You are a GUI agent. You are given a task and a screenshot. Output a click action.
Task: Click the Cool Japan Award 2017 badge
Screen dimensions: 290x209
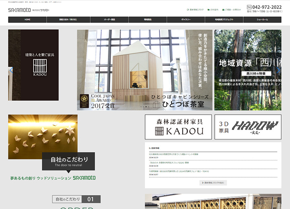click(97, 101)
